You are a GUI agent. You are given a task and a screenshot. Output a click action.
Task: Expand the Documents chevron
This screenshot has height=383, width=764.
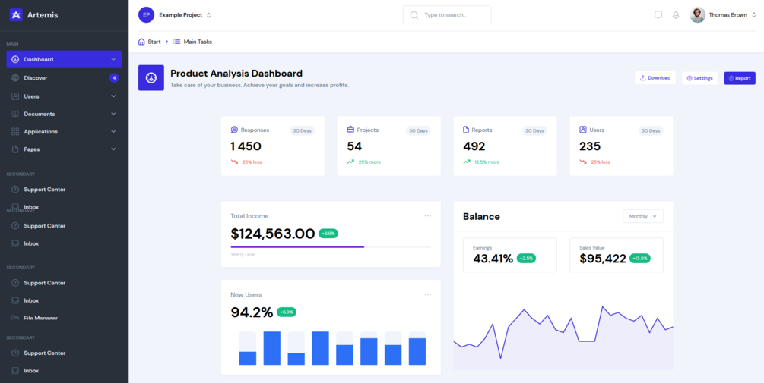click(x=113, y=114)
